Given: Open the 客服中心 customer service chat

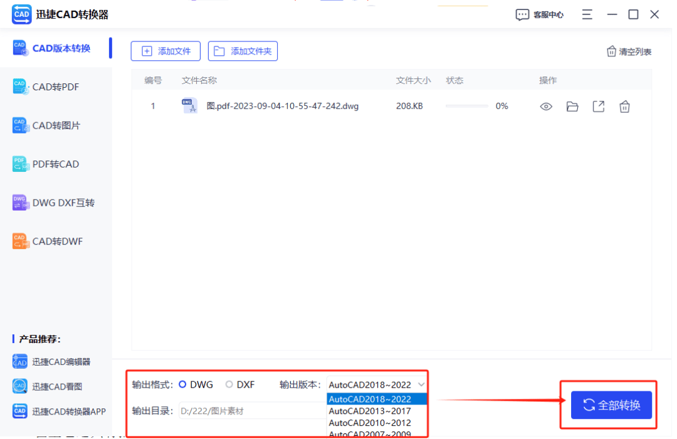Looking at the screenshot, I should 540,14.
